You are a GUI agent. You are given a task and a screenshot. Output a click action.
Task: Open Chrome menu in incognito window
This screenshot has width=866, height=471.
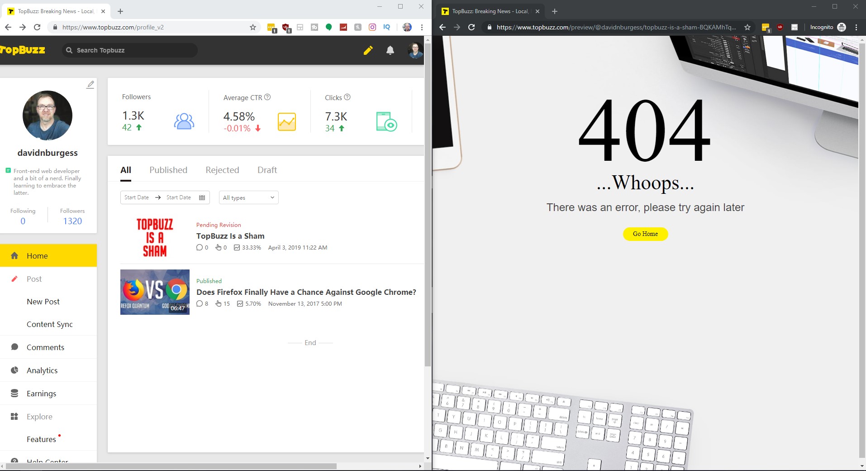pyautogui.click(x=856, y=27)
